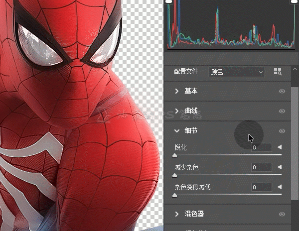
Task: Toggle visibility eye for 细节
Action: 282,131
